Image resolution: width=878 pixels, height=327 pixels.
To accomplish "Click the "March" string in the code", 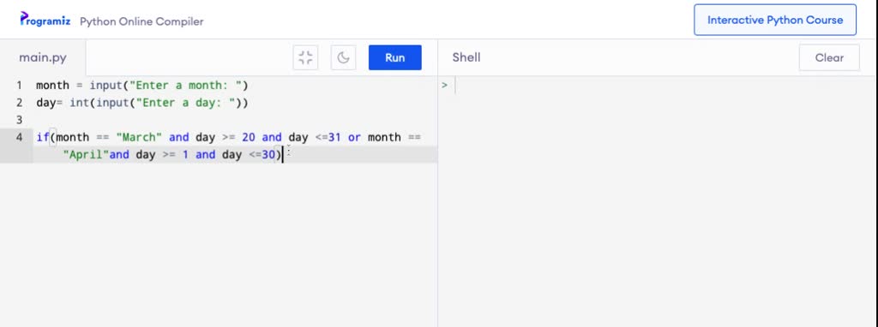I will point(139,138).
